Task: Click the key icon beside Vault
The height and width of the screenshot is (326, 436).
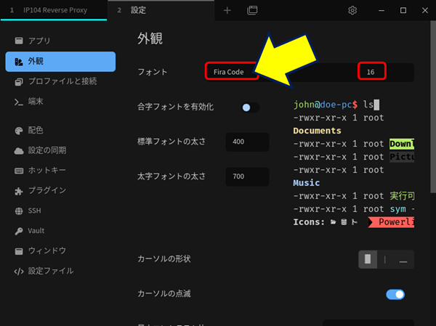Action: 19,231
